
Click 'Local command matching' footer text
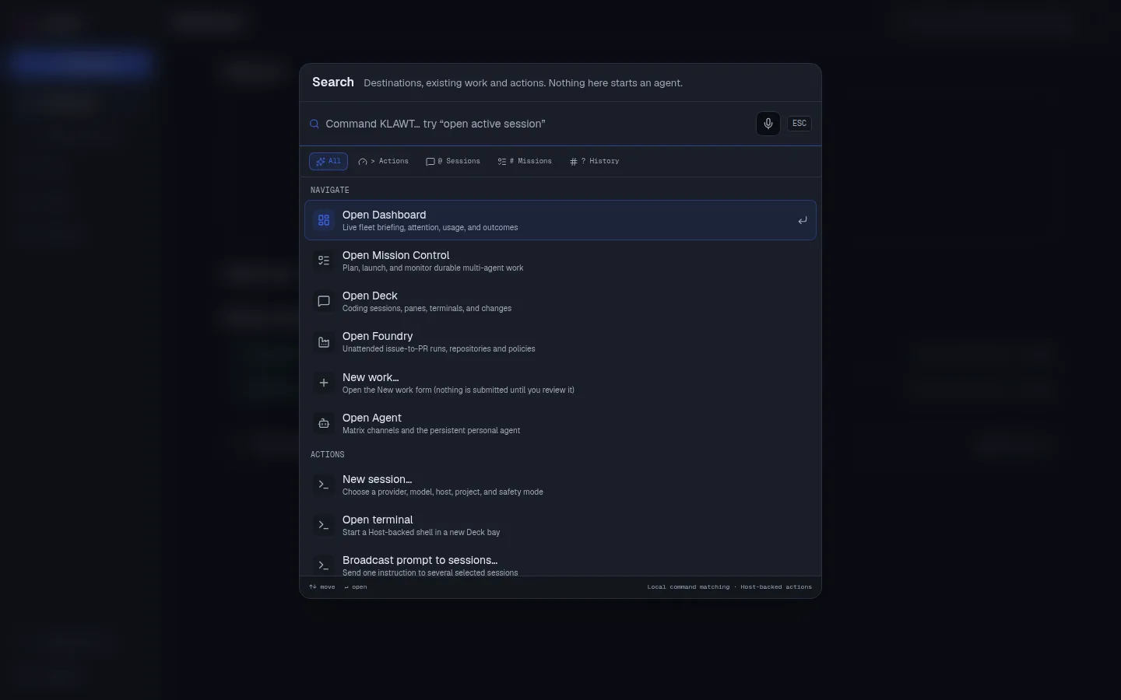pos(688,587)
